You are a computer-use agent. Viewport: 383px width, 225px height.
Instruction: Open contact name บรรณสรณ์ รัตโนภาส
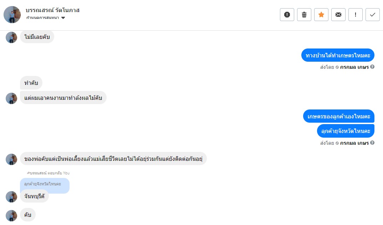click(x=53, y=10)
